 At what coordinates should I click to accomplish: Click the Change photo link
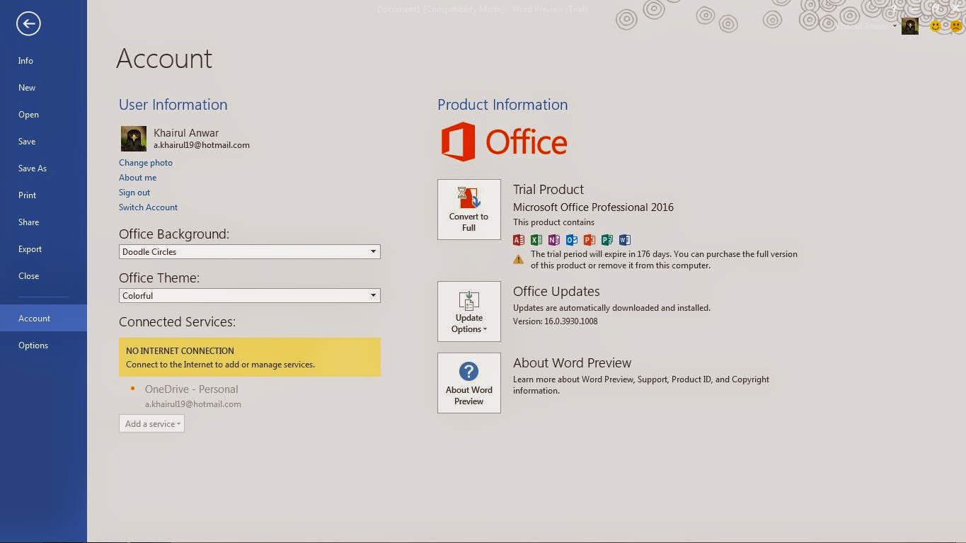146,163
